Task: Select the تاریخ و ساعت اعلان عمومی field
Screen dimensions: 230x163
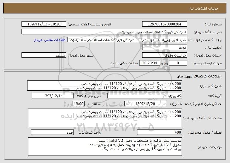Action: click(44, 24)
